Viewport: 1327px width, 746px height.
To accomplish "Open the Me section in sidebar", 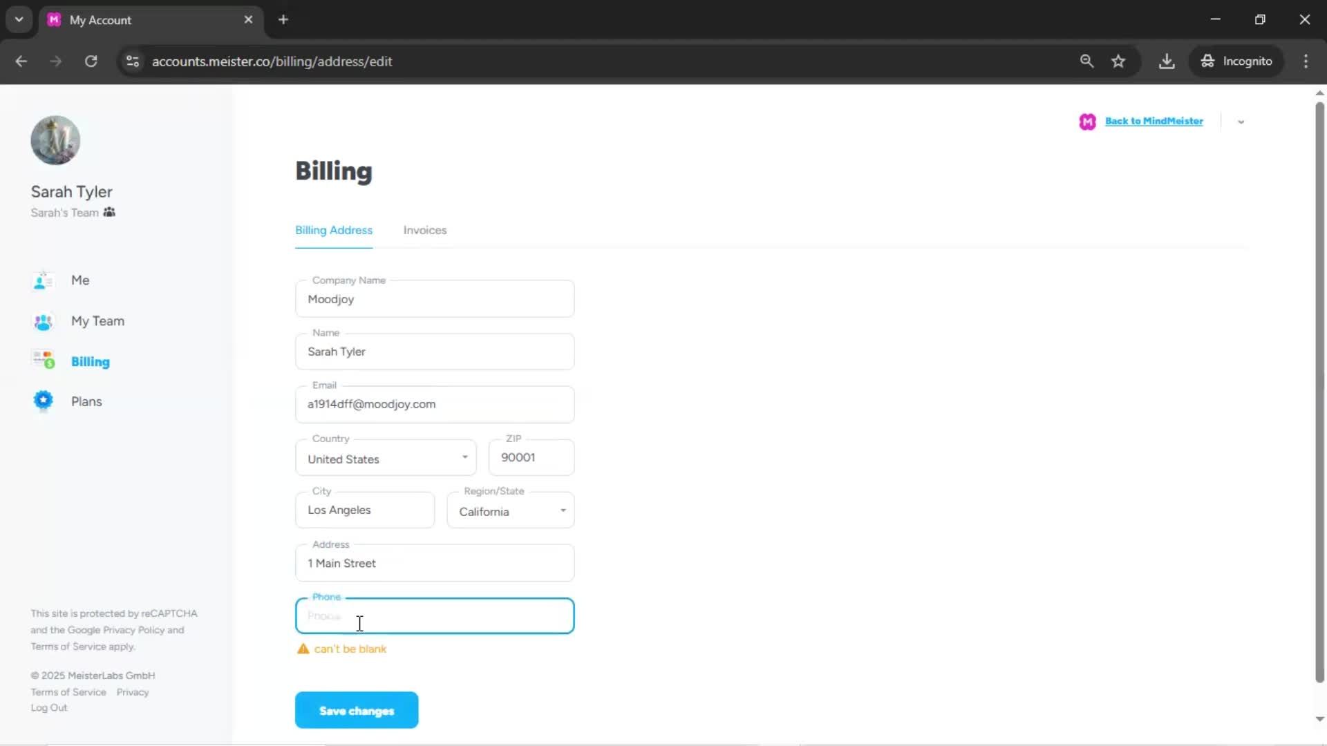I will [80, 280].
